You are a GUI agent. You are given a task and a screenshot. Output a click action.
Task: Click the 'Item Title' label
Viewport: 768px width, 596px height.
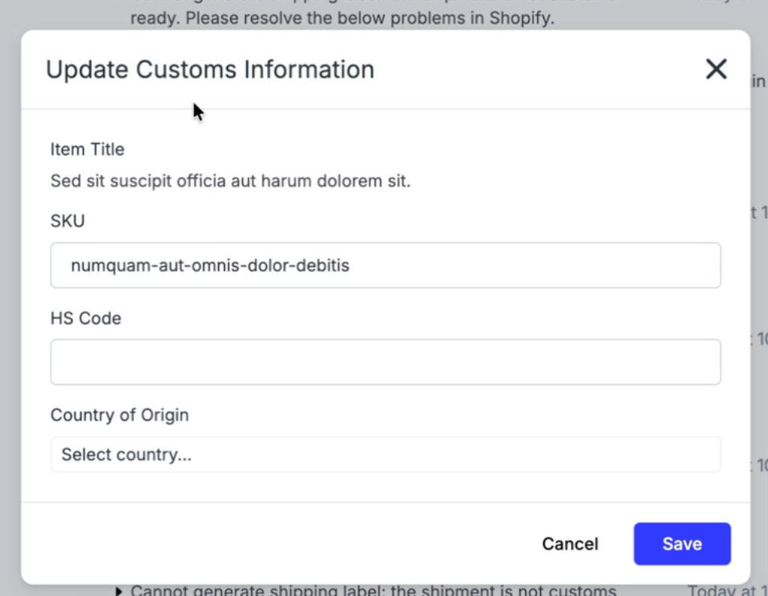point(87,150)
